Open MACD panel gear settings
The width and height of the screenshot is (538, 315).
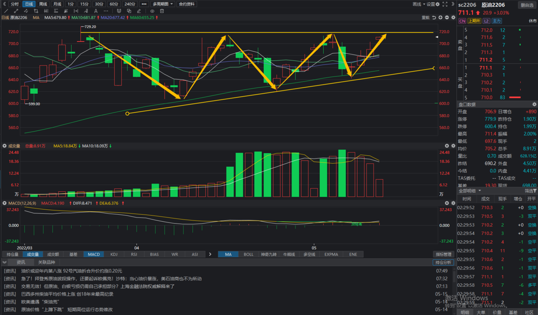[x=453, y=203]
